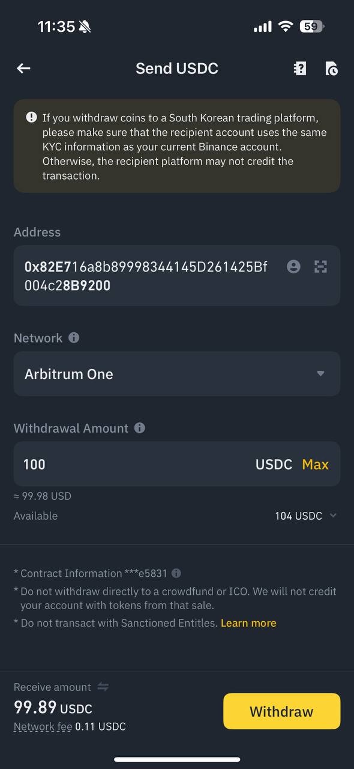Image resolution: width=354 pixels, height=769 pixels.
Task: Open the QR code scanner icon
Action: point(321,267)
